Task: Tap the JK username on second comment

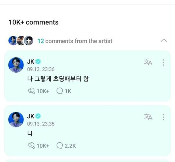Action: tap(31, 116)
